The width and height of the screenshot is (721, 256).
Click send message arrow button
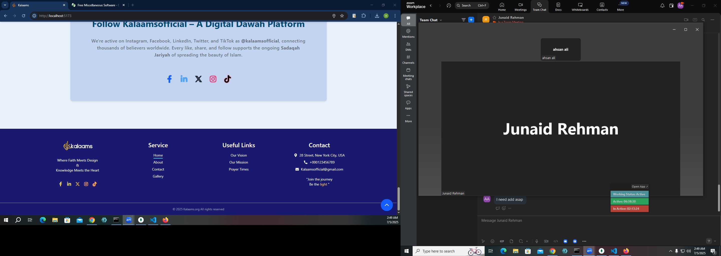pos(709,241)
